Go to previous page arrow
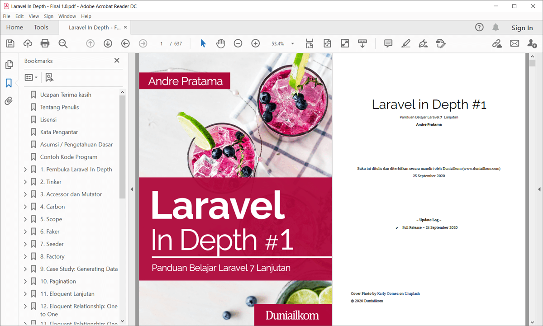Screen dimensions: 543x326 90,43
